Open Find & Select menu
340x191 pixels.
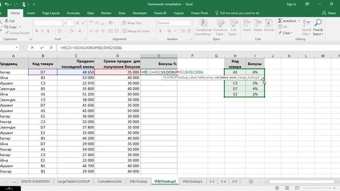pyautogui.click(x=318, y=28)
